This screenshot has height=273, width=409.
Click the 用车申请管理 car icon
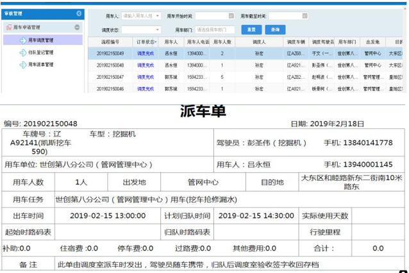click(8, 28)
